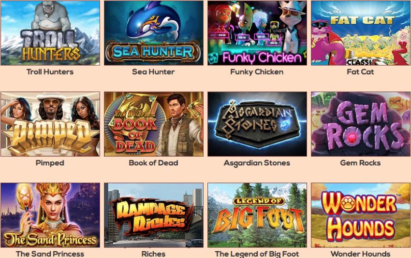Open the Fat Cat game tile
Image resolution: width=411 pixels, height=258 pixels.
click(361, 33)
